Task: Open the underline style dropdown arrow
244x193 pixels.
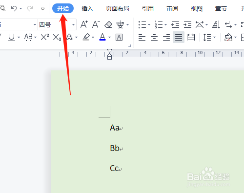Action: pyautogui.click(x=19, y=37)
